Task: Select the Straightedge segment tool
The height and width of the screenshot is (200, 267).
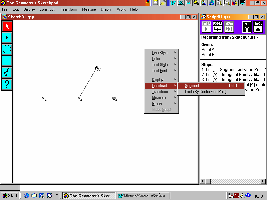Action: point(7,61)
